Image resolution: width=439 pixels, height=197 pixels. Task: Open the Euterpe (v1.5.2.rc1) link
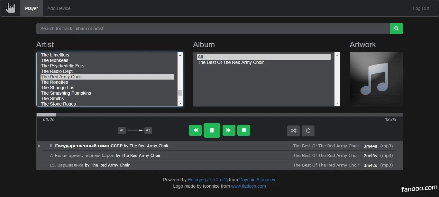click(x=208, y=180)
